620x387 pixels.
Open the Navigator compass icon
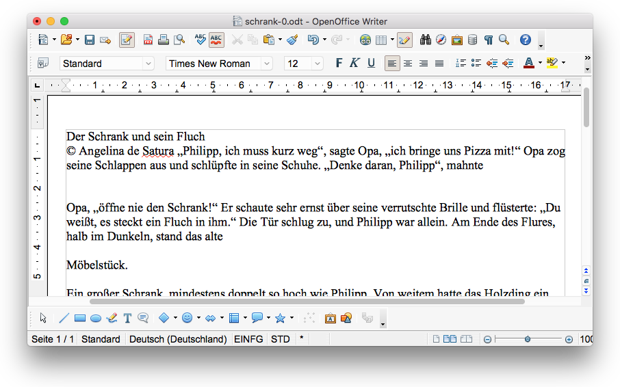441,40
